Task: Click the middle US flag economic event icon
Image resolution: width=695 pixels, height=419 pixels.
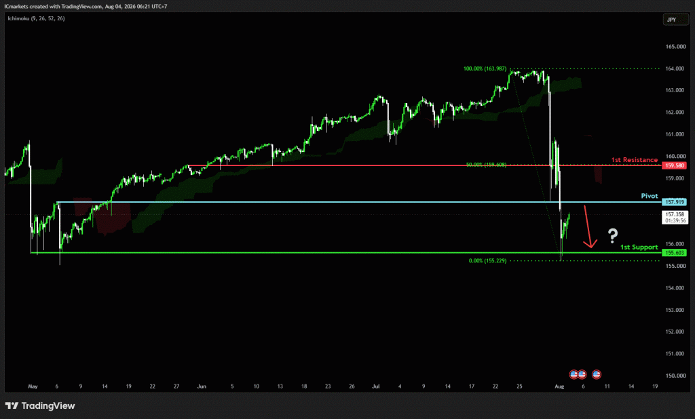Action: click(x=582, y=374)
